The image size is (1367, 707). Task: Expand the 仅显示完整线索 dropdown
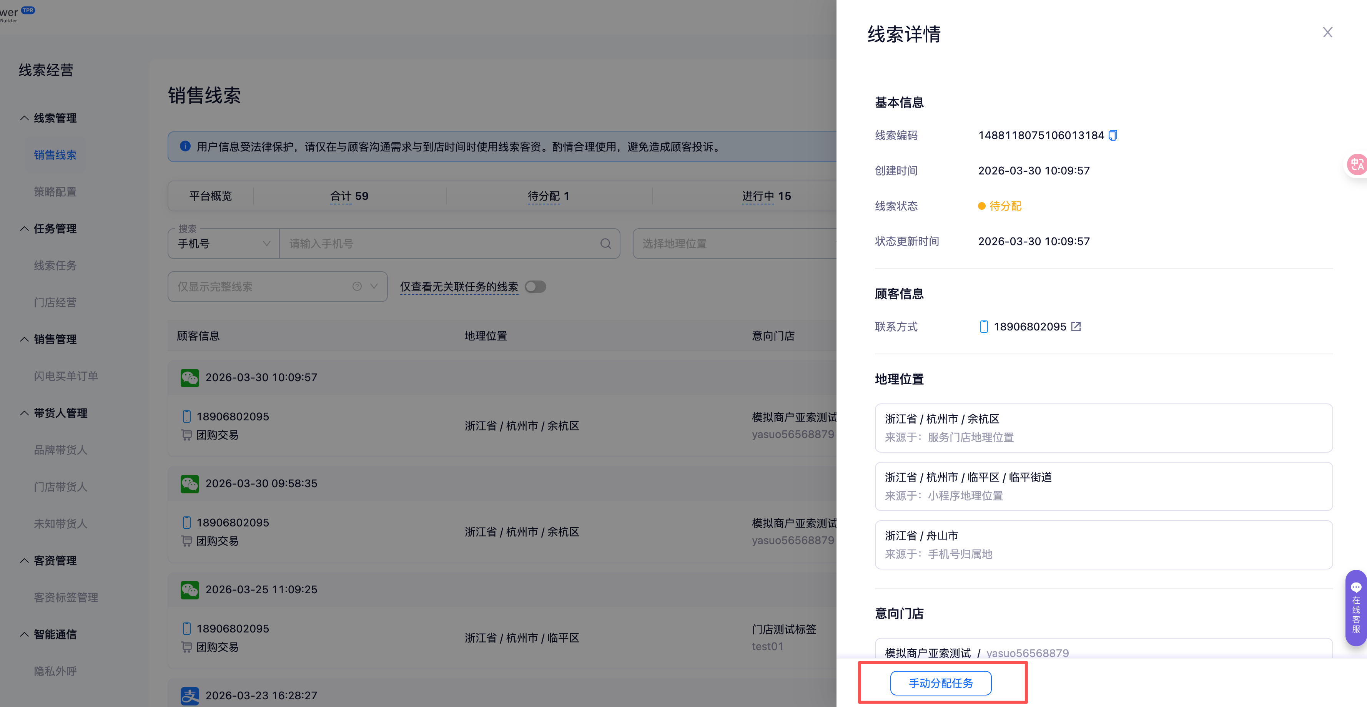pyautogui.click(x=374, y=287)
